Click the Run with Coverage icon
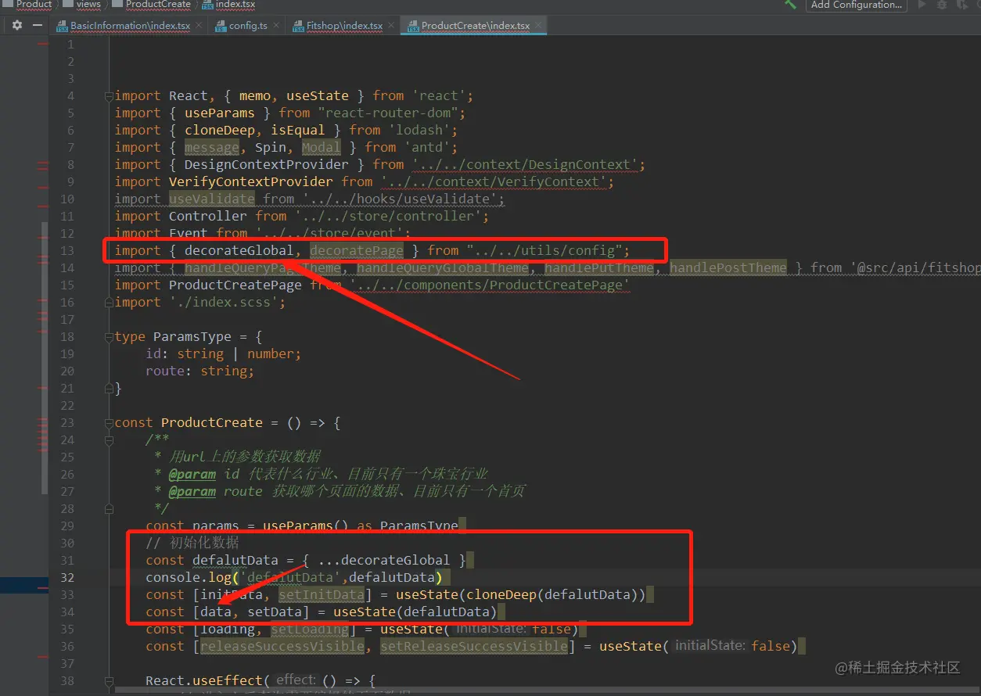 pyautogui.click(x=961, y=5)
